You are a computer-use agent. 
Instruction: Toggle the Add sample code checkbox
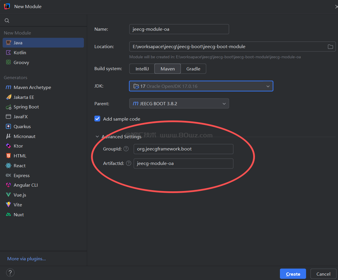click(97, 119)
